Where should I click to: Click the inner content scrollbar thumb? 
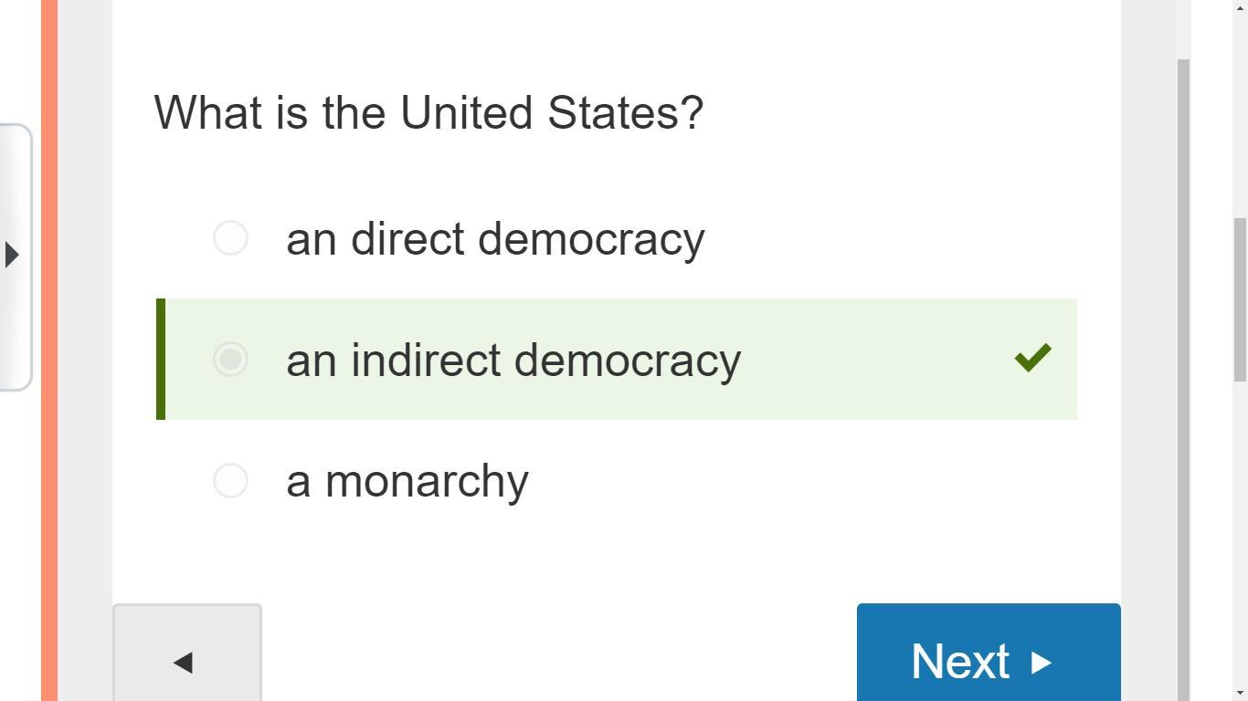(1184, 365)
